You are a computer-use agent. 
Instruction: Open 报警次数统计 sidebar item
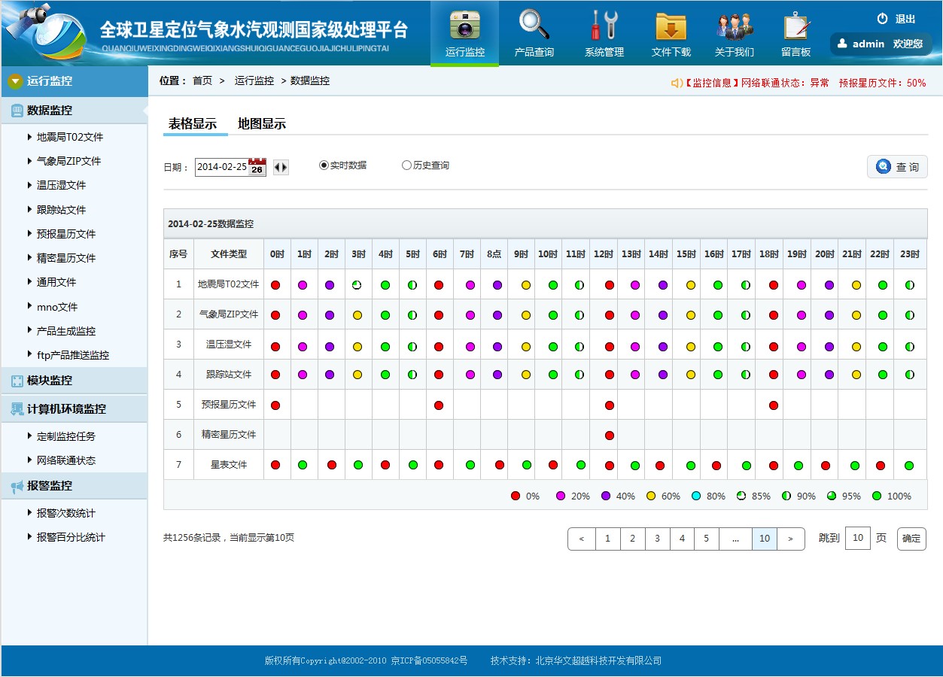(x=66, y=514)
